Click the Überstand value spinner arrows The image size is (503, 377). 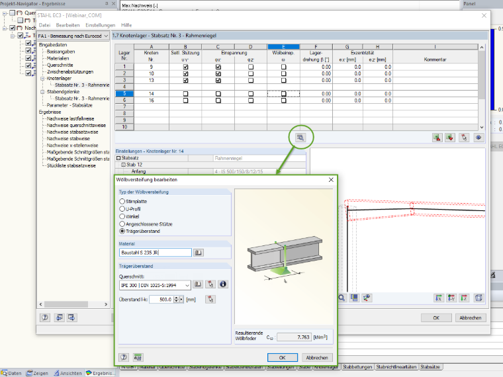pyautogui.click(x=176, y=300)
